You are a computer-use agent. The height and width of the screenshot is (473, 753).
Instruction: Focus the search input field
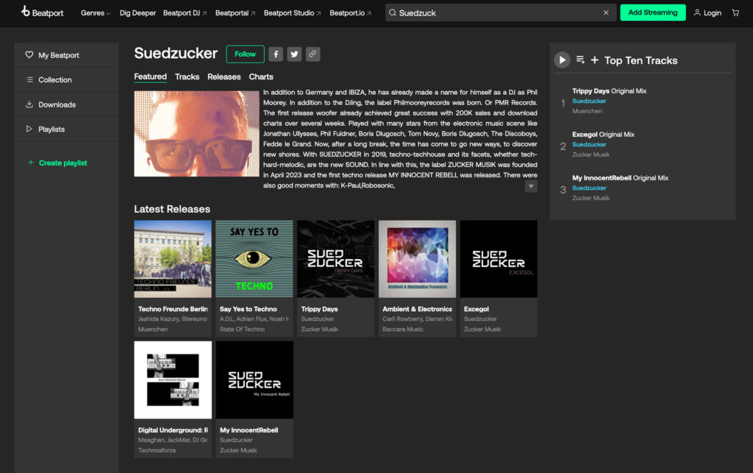point(499,13)
